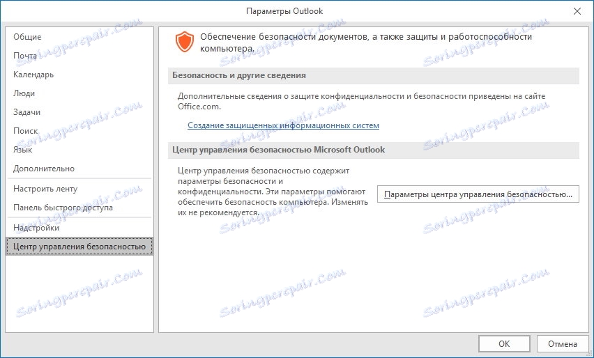594x358 pixels.
Task: Open the Общие options category
Action: pyautogui.click(x=79, y=37)
